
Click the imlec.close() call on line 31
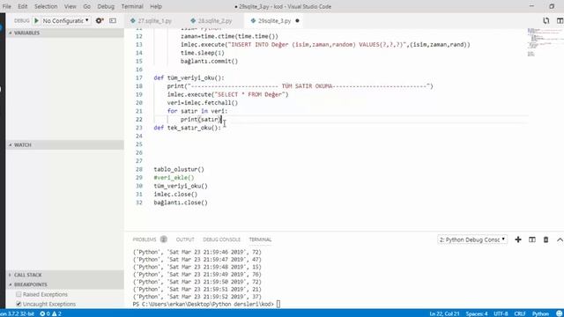[x=175, y=195]
